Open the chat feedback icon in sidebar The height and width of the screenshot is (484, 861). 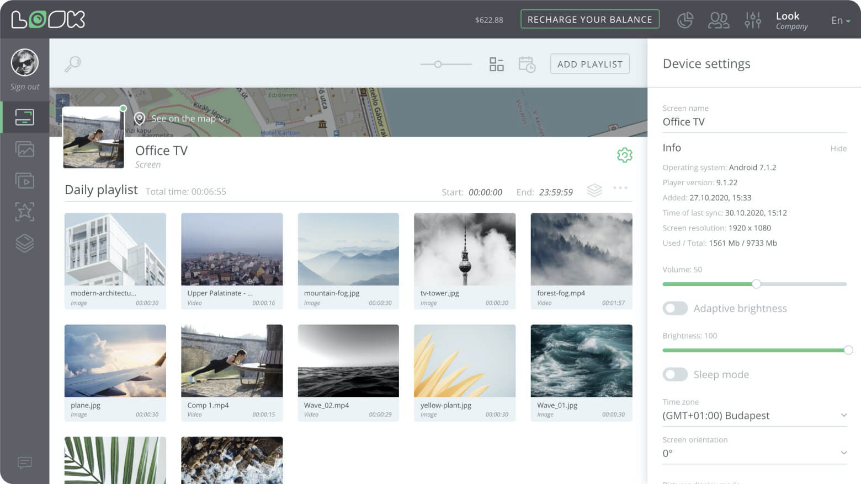click(x=25, y=463)
